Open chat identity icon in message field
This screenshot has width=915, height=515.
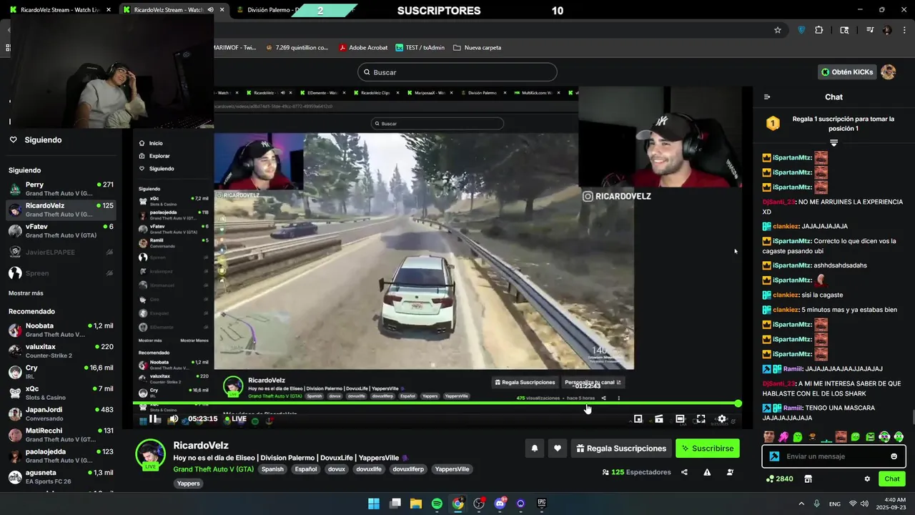point(774,456)
